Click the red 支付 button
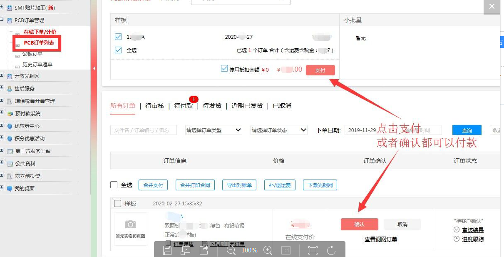Screen dimensions: 504x257 coord(320,70)
